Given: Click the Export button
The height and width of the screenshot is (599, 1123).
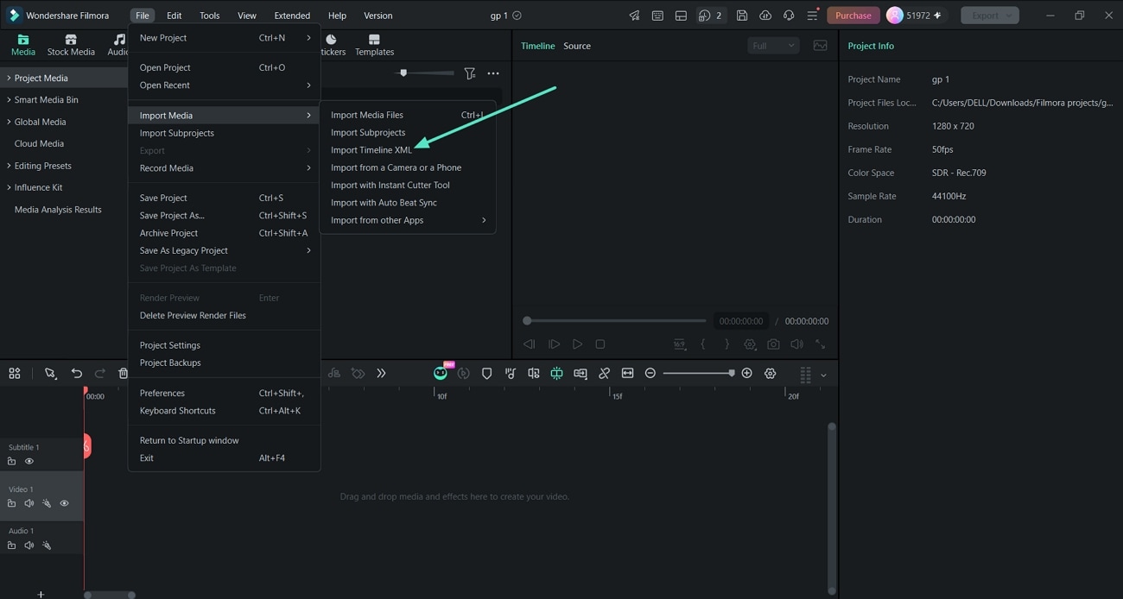Looking at the screenshot, I should click(990, 16).
